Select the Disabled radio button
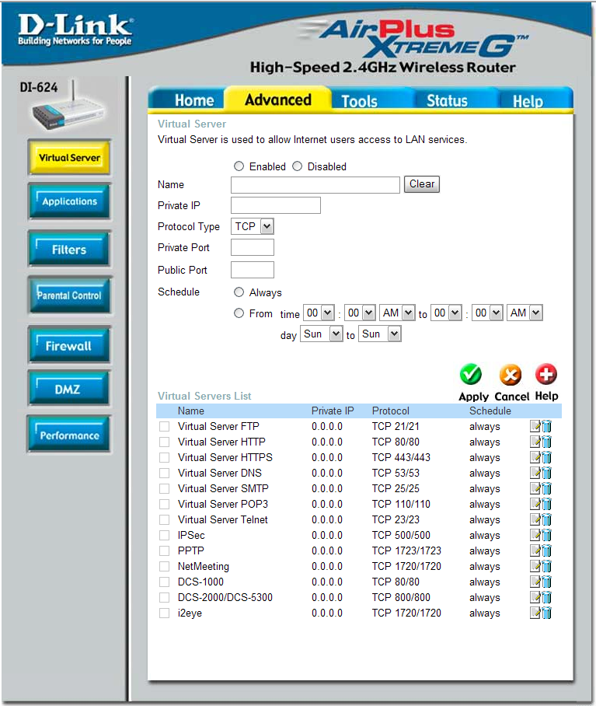The height and width of the screenshot is (706, 596). (x=297, y=166)
